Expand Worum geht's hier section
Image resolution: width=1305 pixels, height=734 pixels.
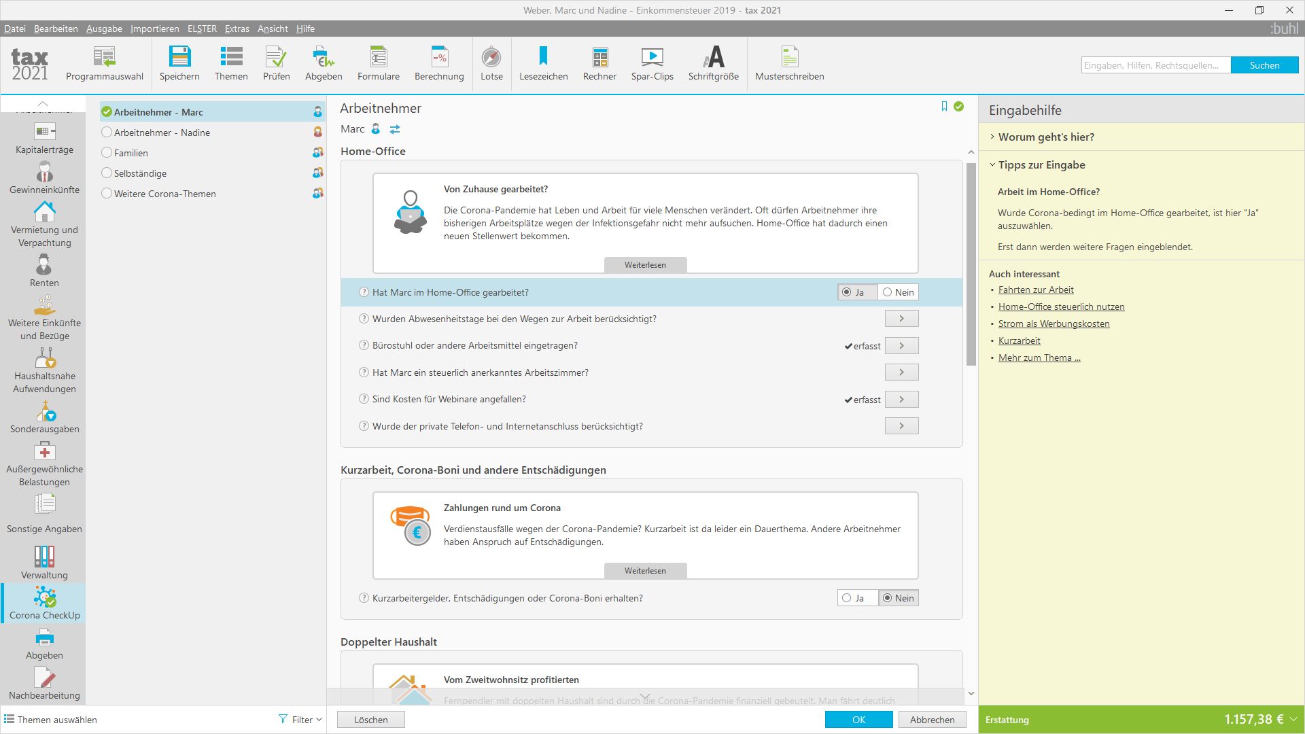click(1046, 137)
